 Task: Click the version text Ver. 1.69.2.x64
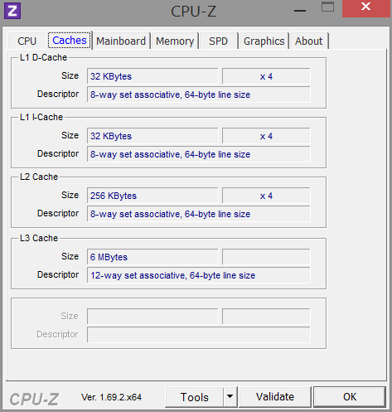(111, 397)
